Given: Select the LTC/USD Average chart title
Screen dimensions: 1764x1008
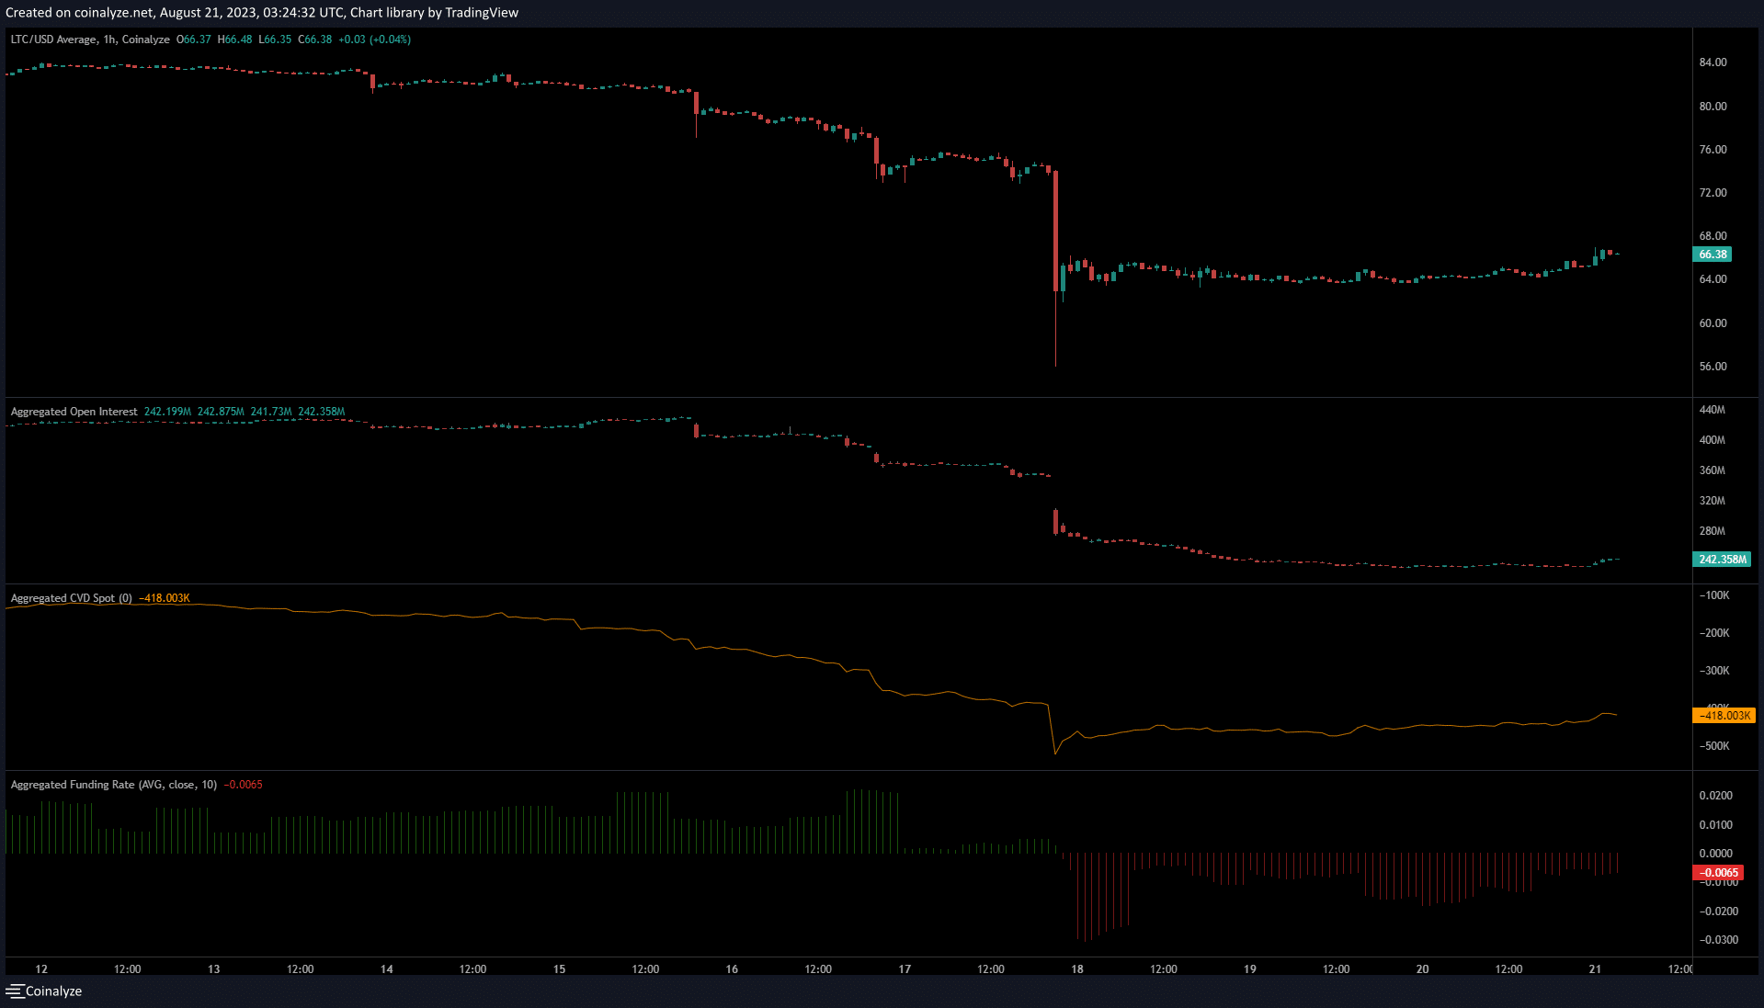Looking at the screenshot, I should [90, 40].
